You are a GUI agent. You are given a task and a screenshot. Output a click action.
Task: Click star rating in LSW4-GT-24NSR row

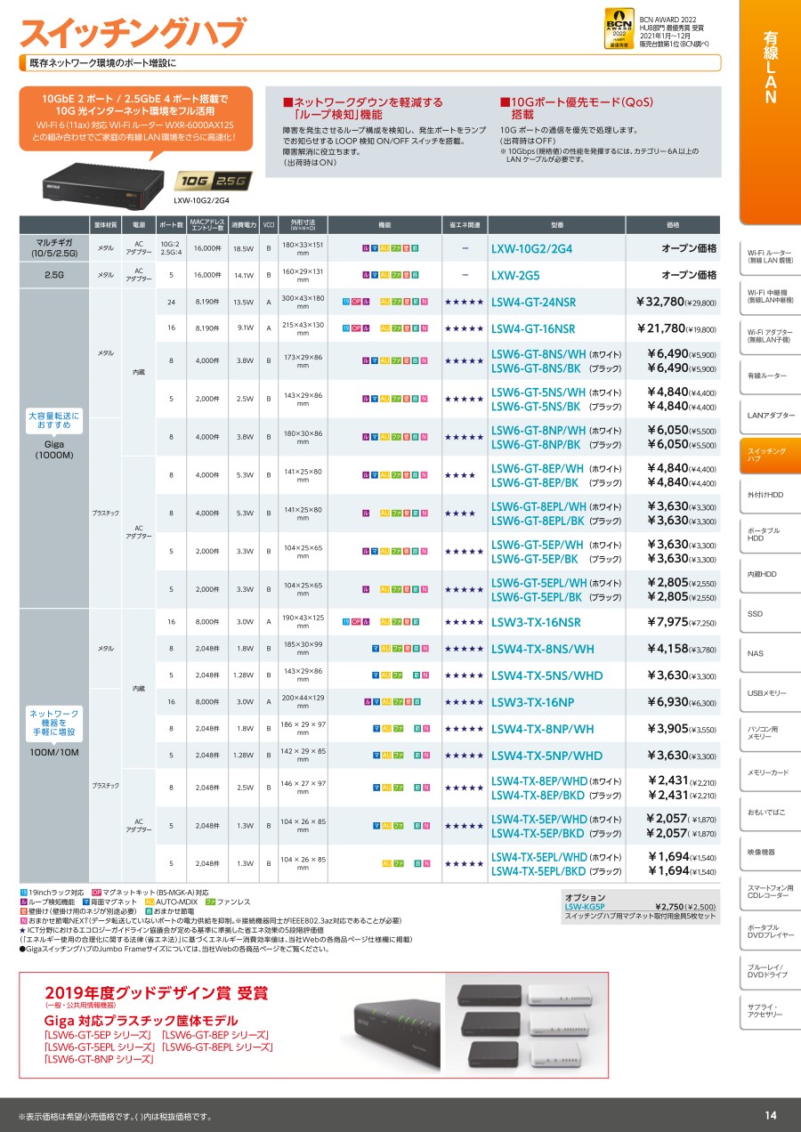(463, 303)
